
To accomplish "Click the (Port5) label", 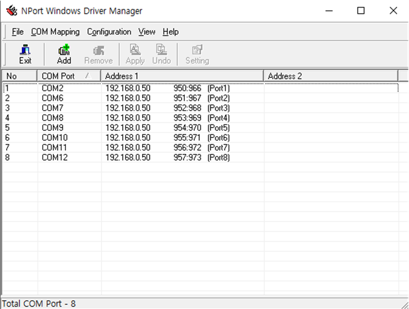I will coord(219,128).
